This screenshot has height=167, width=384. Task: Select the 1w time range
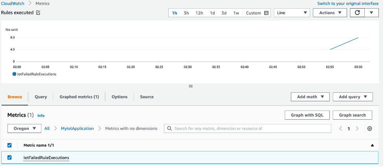(x=236, y=13)
